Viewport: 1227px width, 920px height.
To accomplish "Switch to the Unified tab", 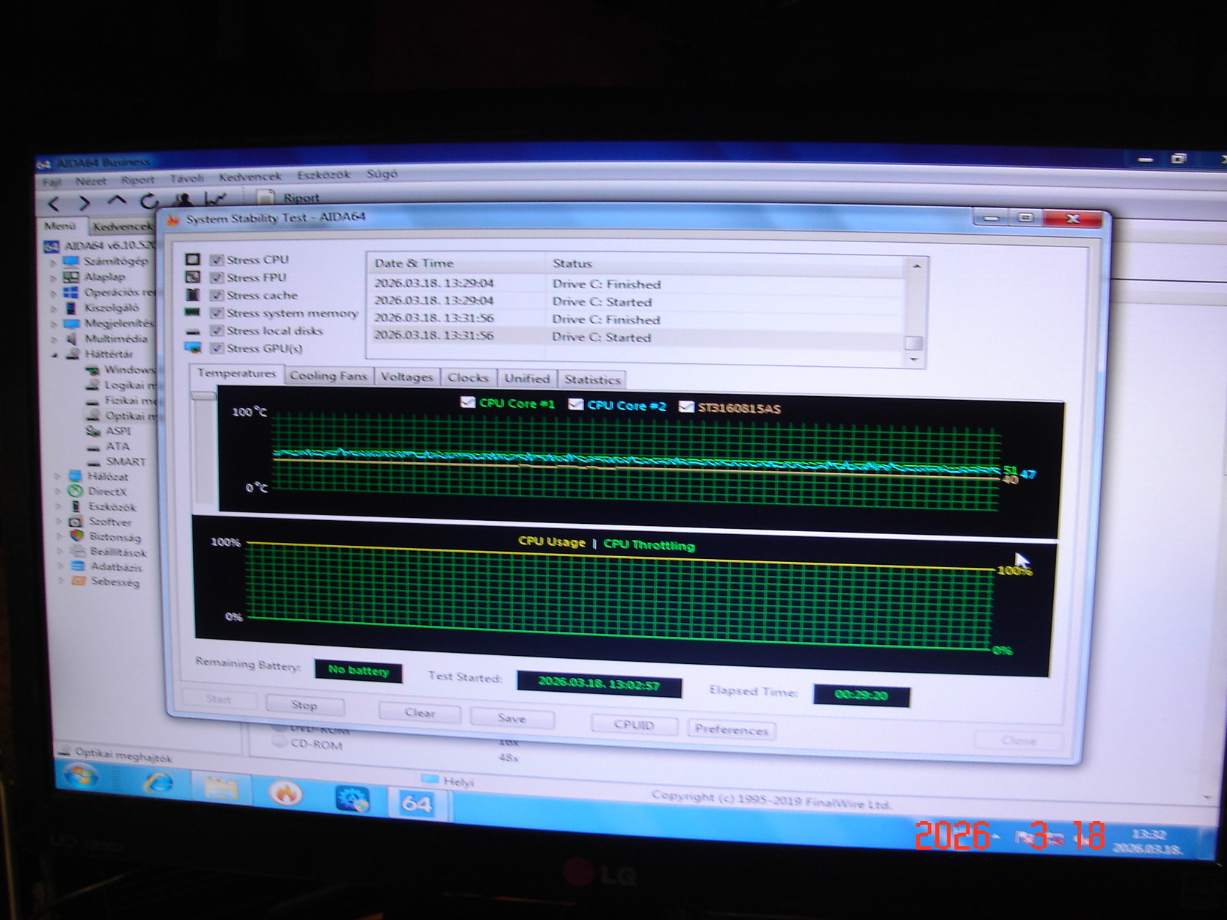I will [527, 379].
